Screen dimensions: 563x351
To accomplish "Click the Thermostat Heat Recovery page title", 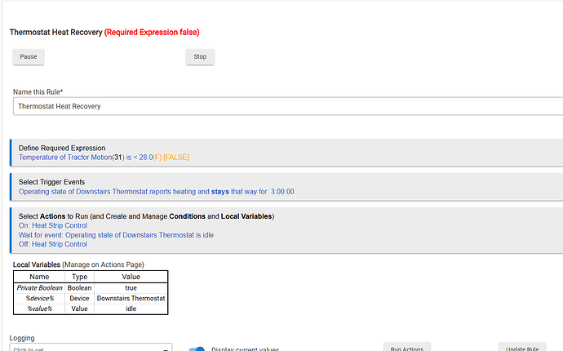I will pos(55,33).
